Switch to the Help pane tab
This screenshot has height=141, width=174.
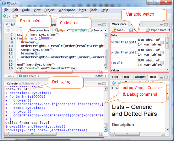click(x=153, y=77)
